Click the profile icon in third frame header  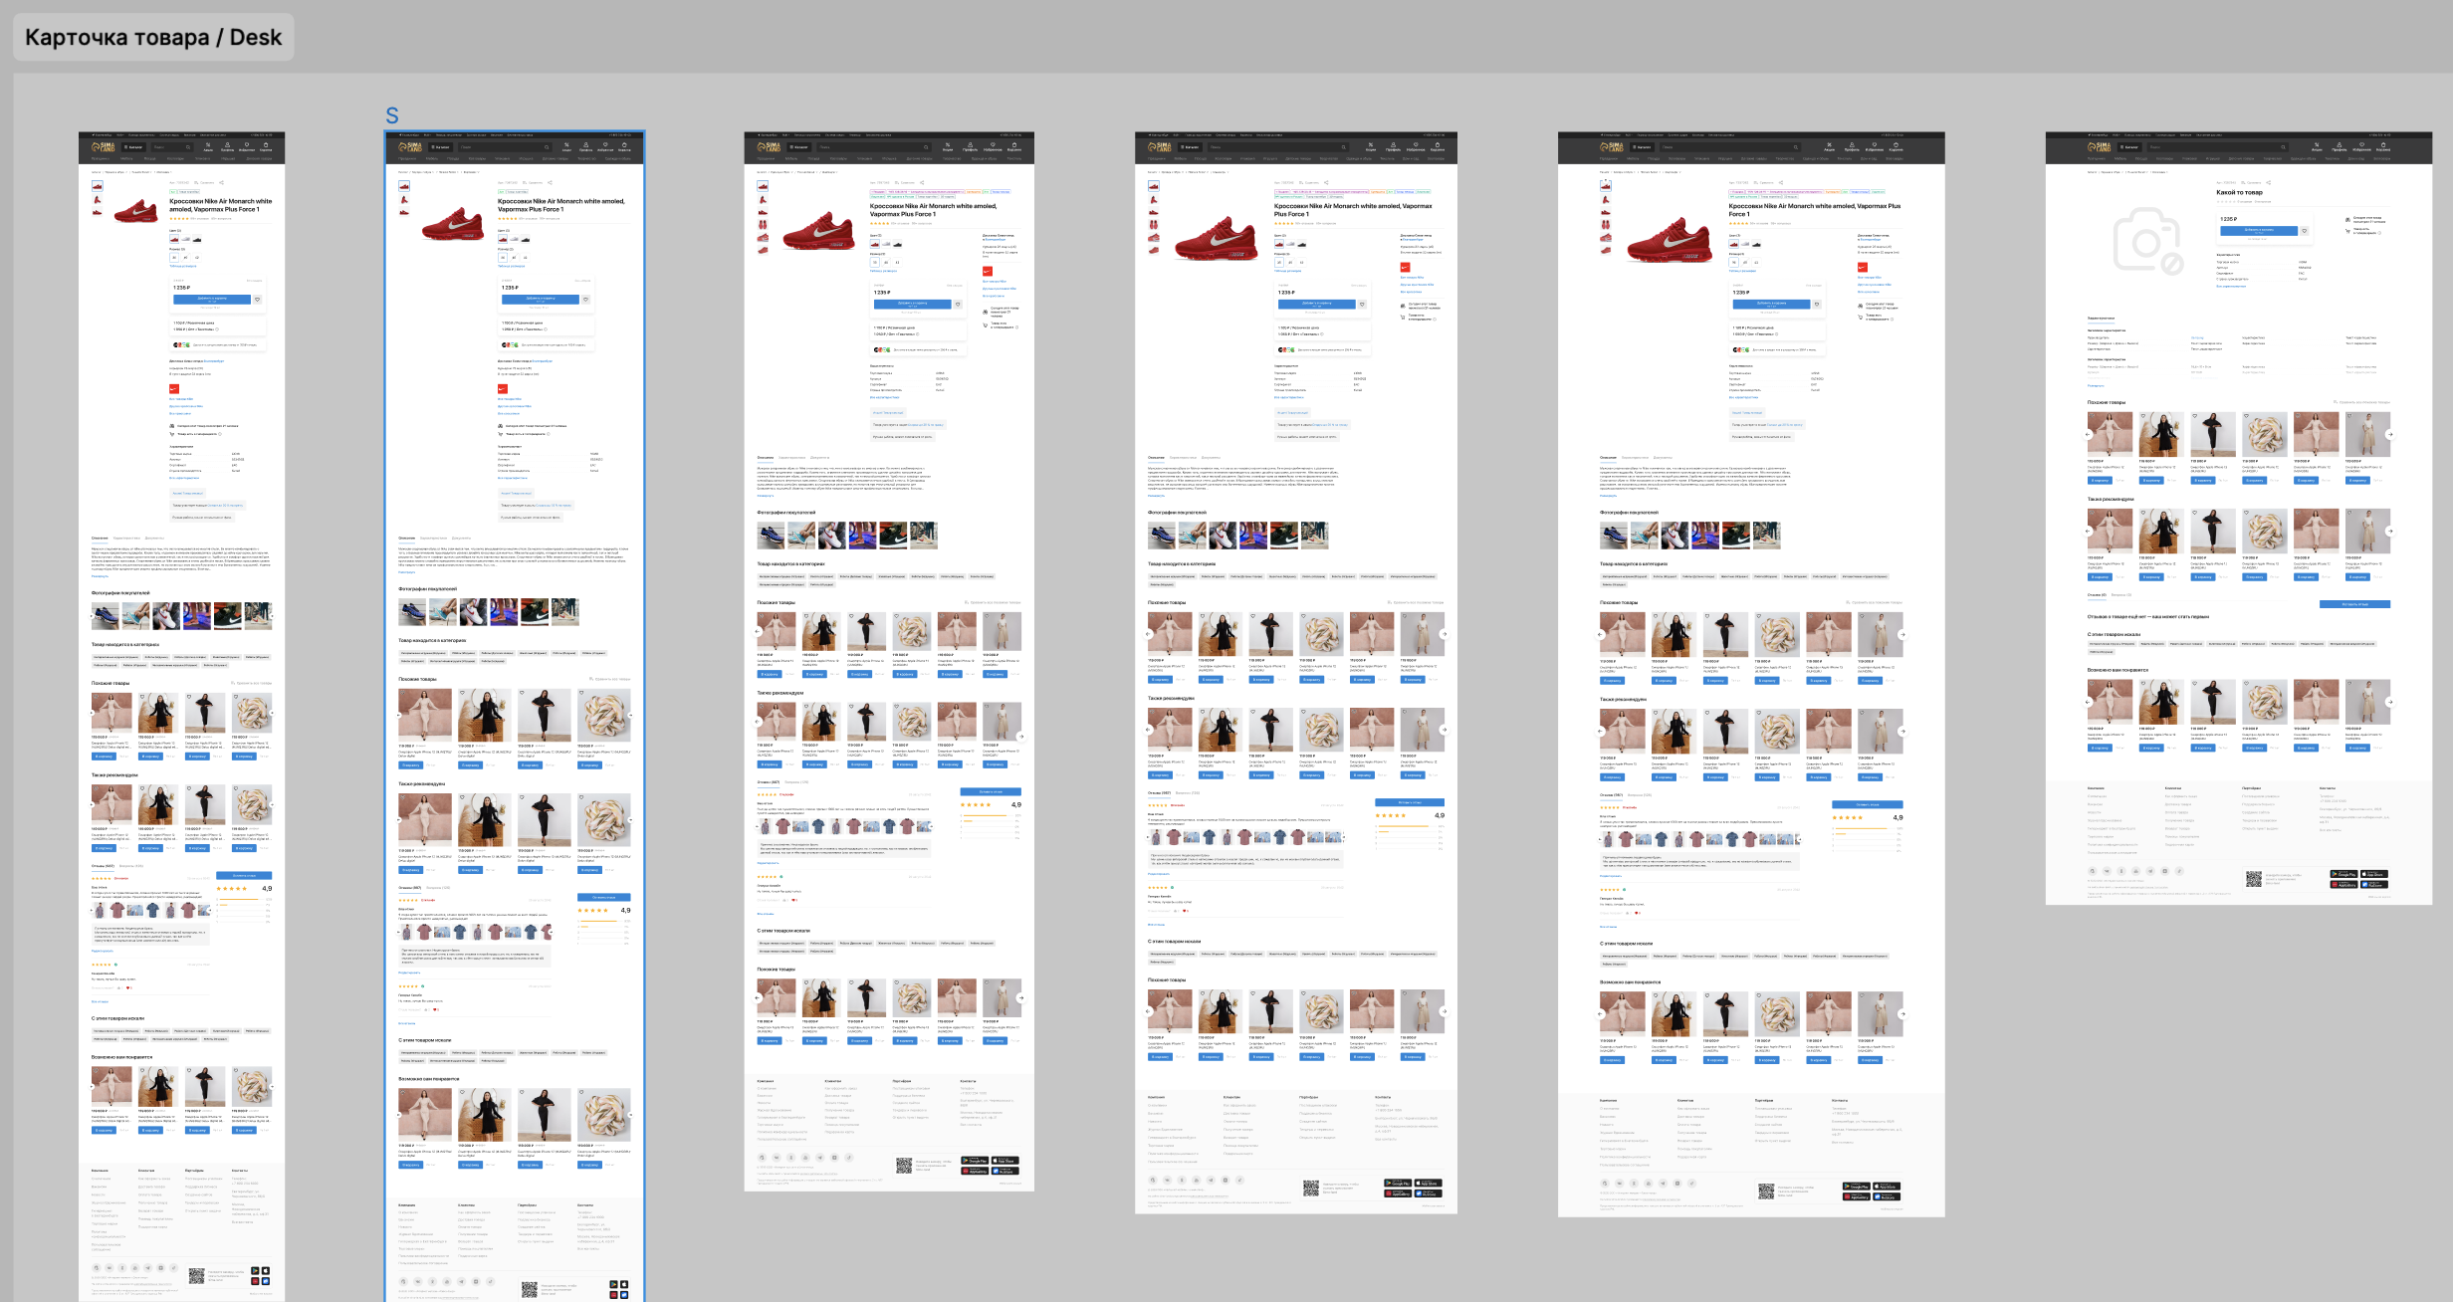point(970,146)
